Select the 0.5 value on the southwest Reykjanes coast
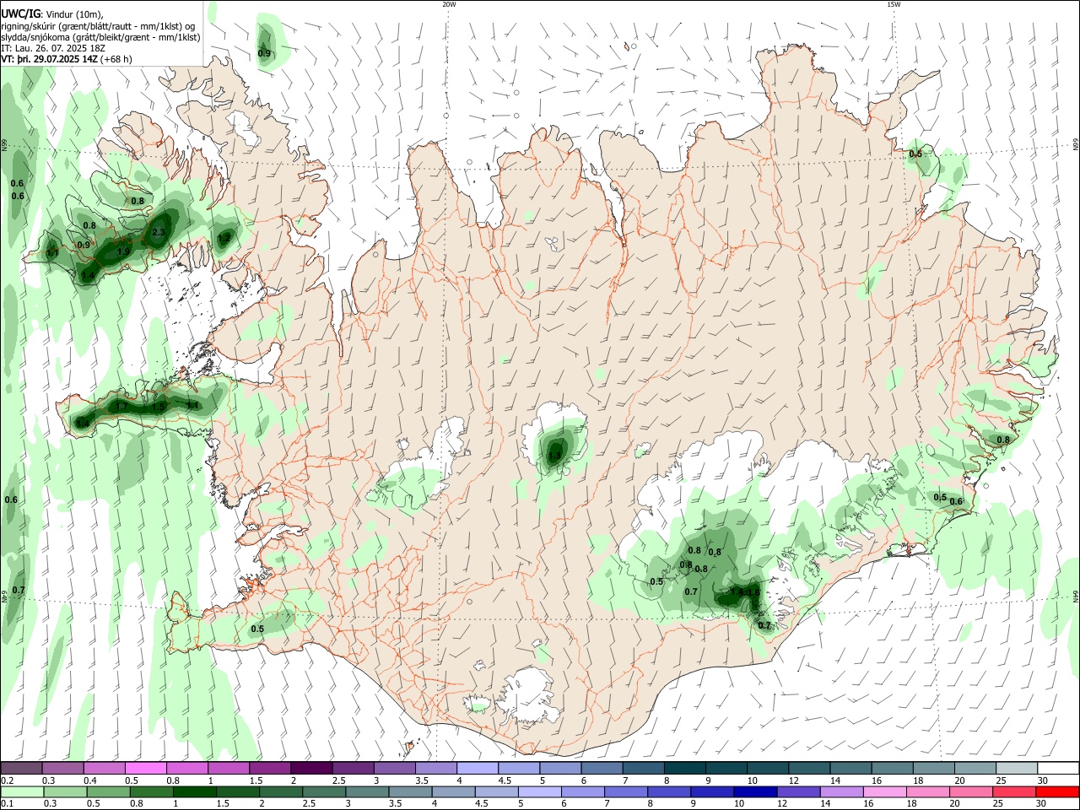Image resolution: width=1080 pixels, height=810 pixels. pos(257,629)
